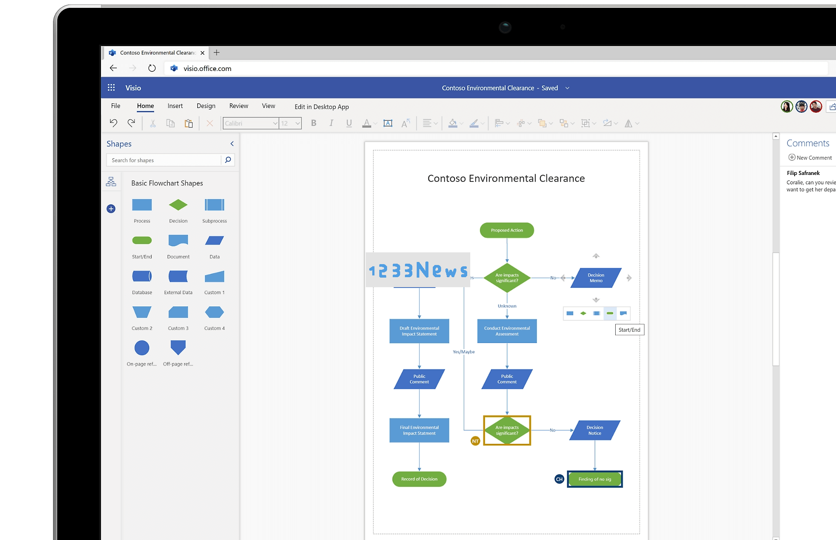Click the Undo arrow

(x=114, y=123)
